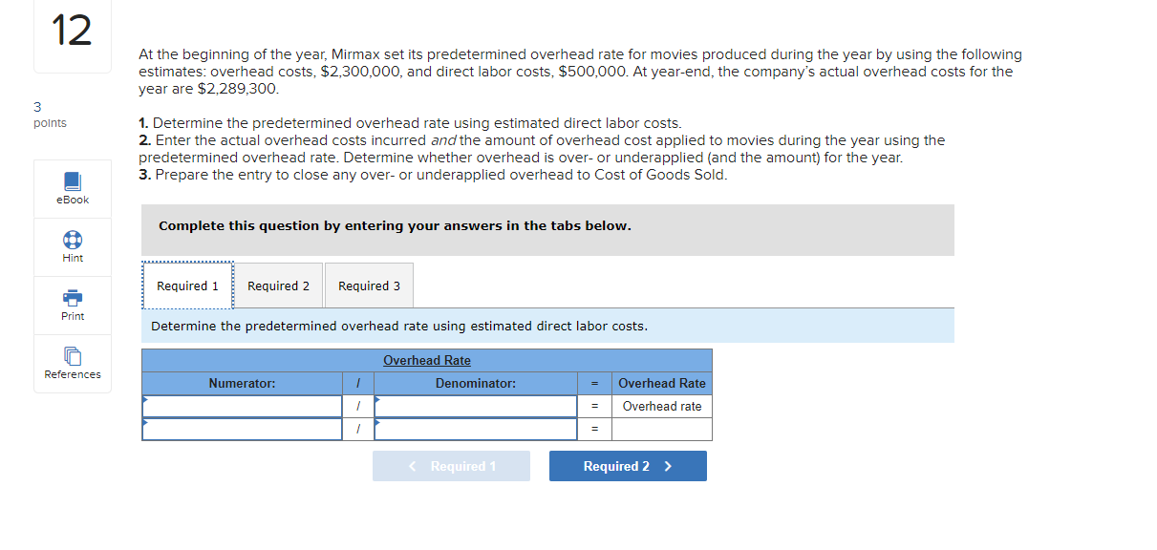
Task: Click the underlined Overhead Rate header
Action: 427,360
